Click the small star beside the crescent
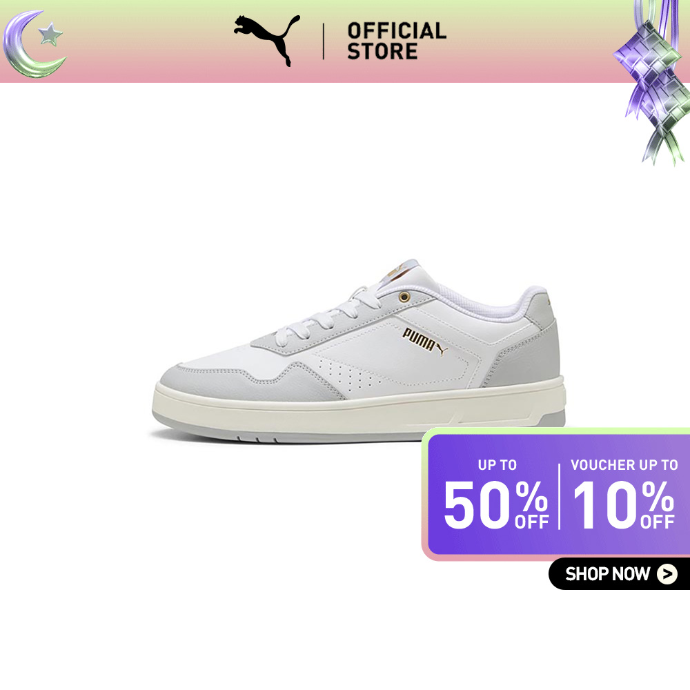This screenshot has width=690, height=690. pos(50,34)
